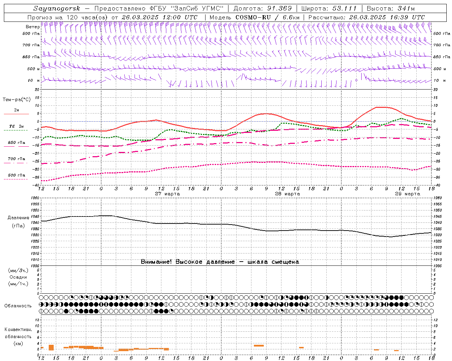Click the 27 марта date label

click(167, 194)
